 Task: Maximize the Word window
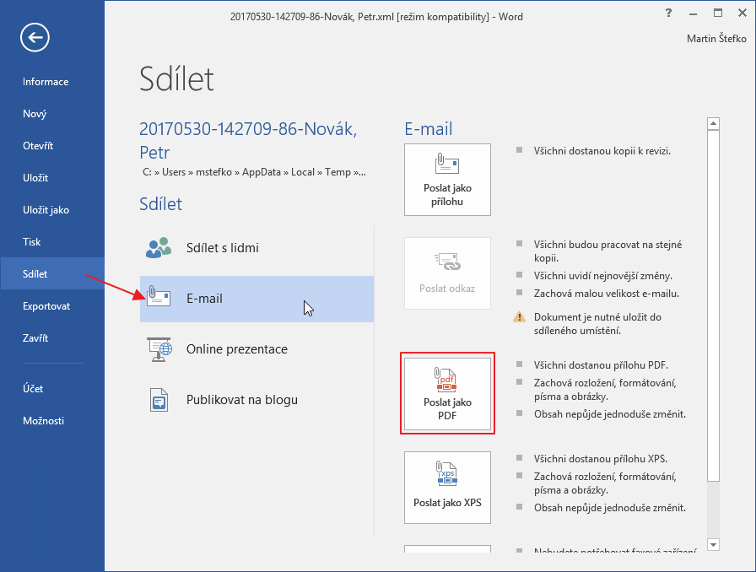[x=718, y=13]
